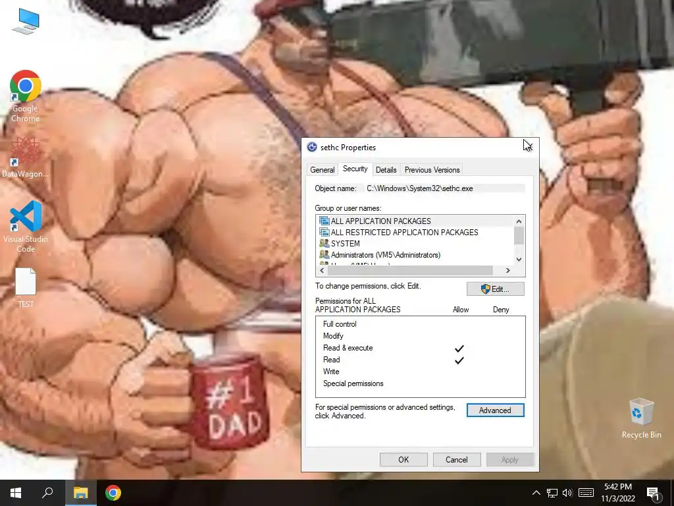The width and height of the screenshot is (674, 506).
Task: Open the Windows Start menu
Action: click(x=16, y=493)
